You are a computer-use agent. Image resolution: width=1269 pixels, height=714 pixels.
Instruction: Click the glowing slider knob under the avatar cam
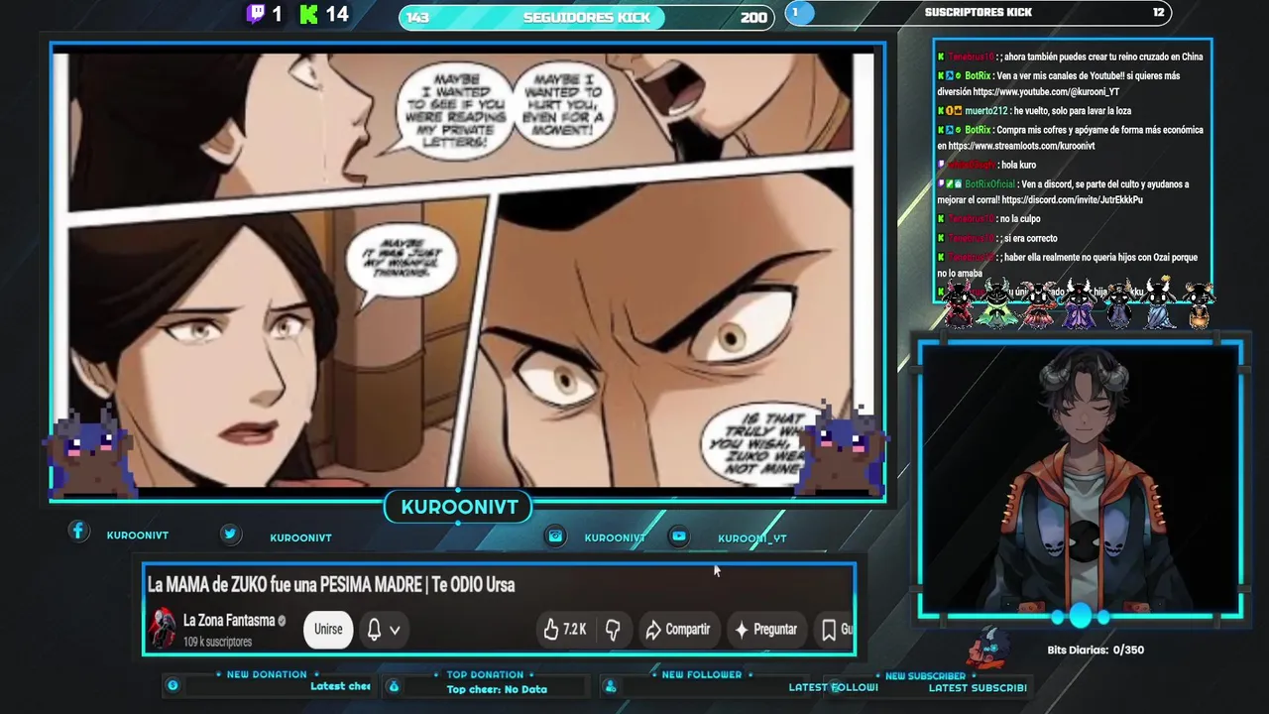1080,617
